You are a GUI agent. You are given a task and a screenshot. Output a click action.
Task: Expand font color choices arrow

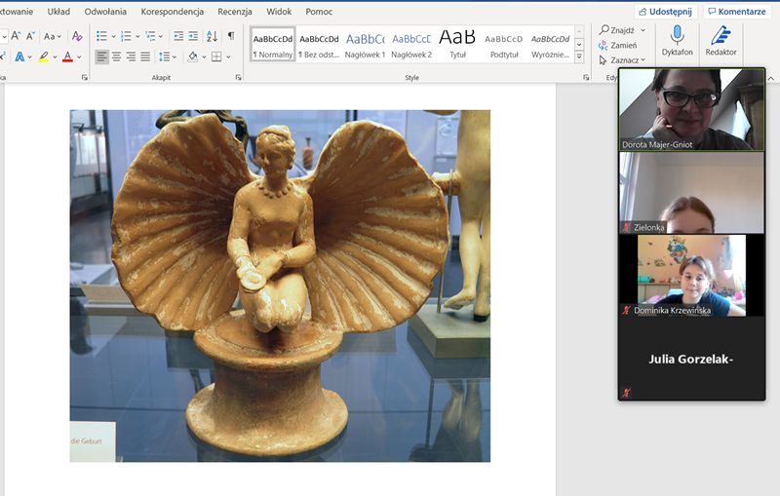79,57
